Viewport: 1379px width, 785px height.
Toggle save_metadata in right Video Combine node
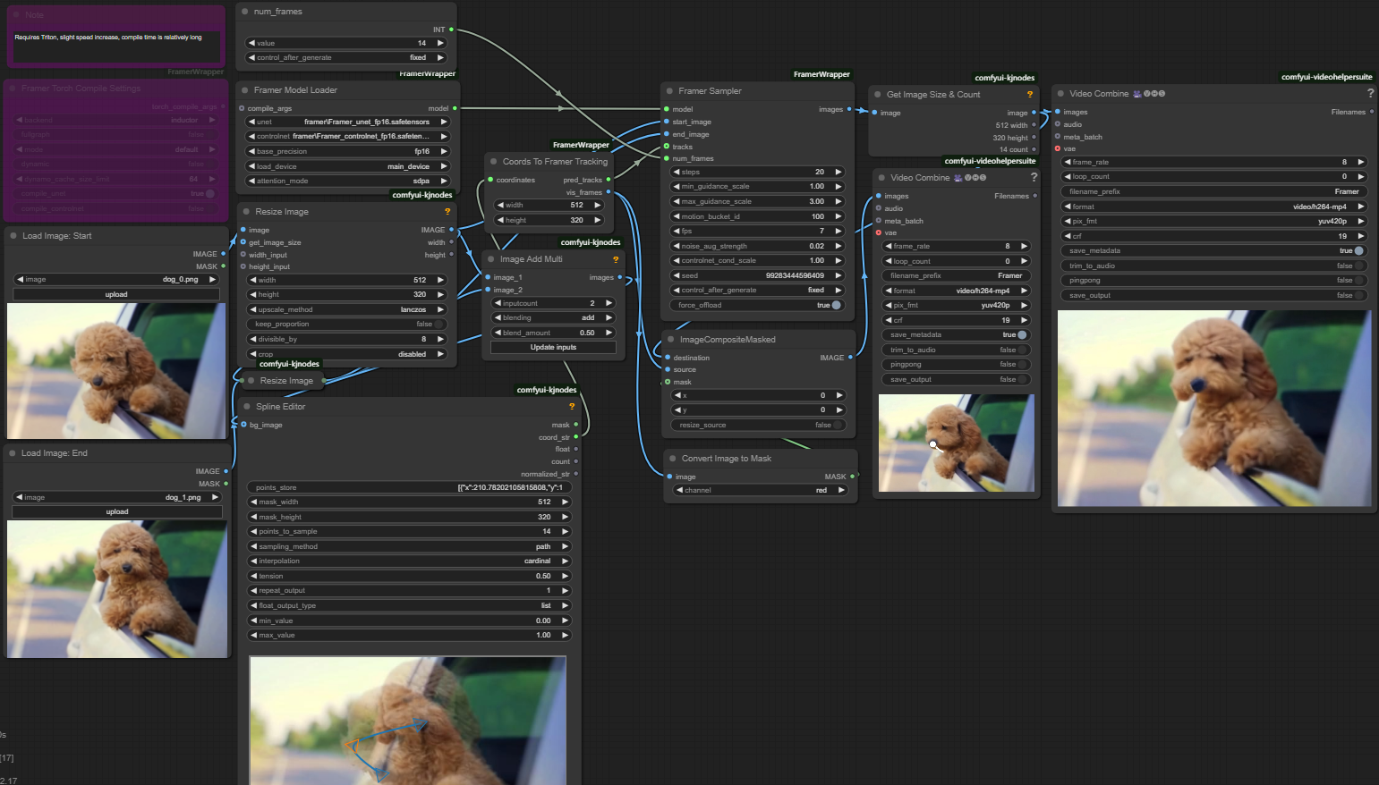1214,250
